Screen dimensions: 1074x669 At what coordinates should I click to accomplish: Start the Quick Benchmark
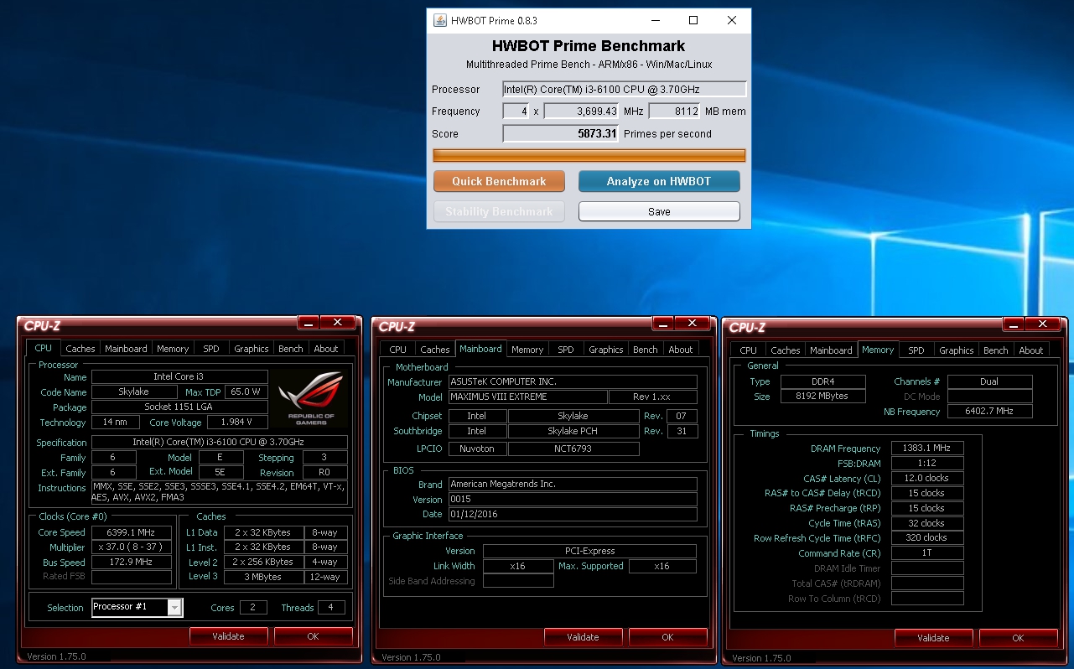(x=499, y=181)
